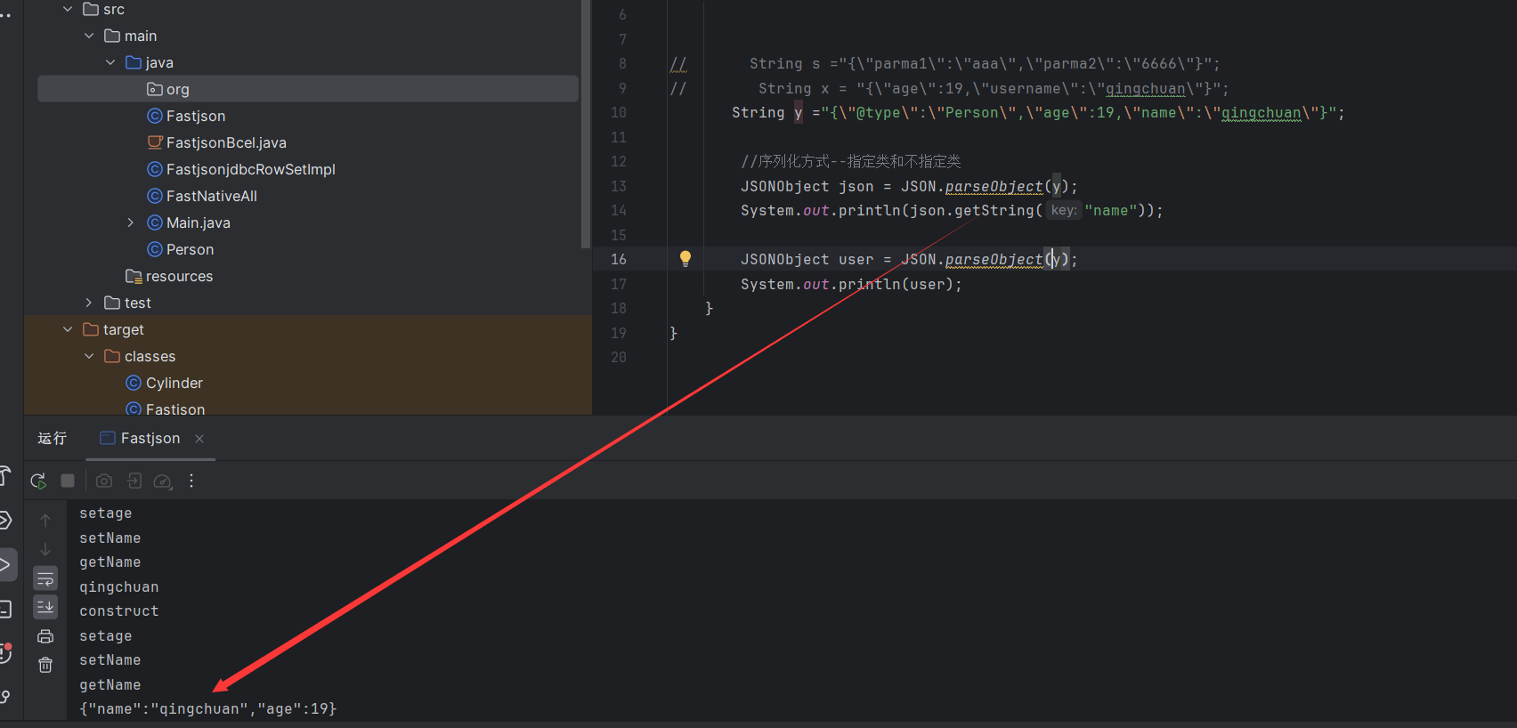Click the 运行 tool window label
Viewport: 1517px width, 728px height.
click(x=53, y=438)
